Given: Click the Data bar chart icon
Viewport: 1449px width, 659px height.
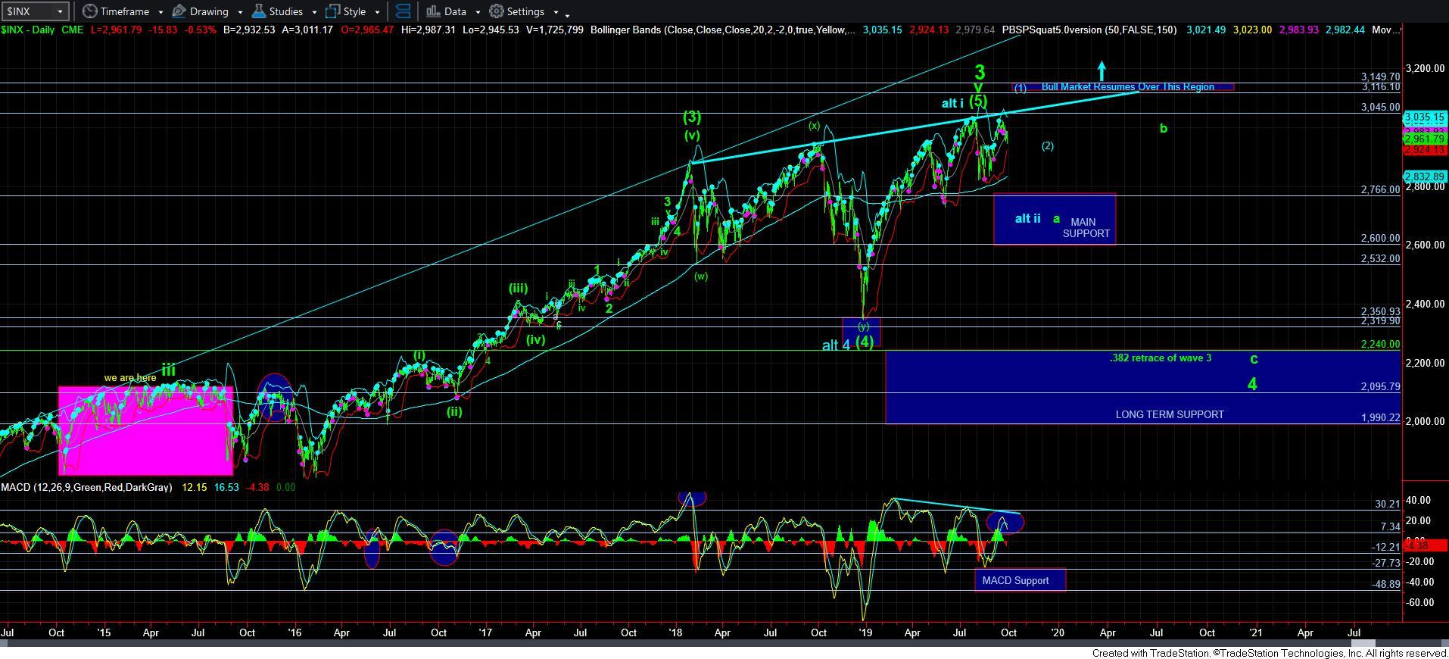Looking at the screenshot, I should [x=433, y=11].
